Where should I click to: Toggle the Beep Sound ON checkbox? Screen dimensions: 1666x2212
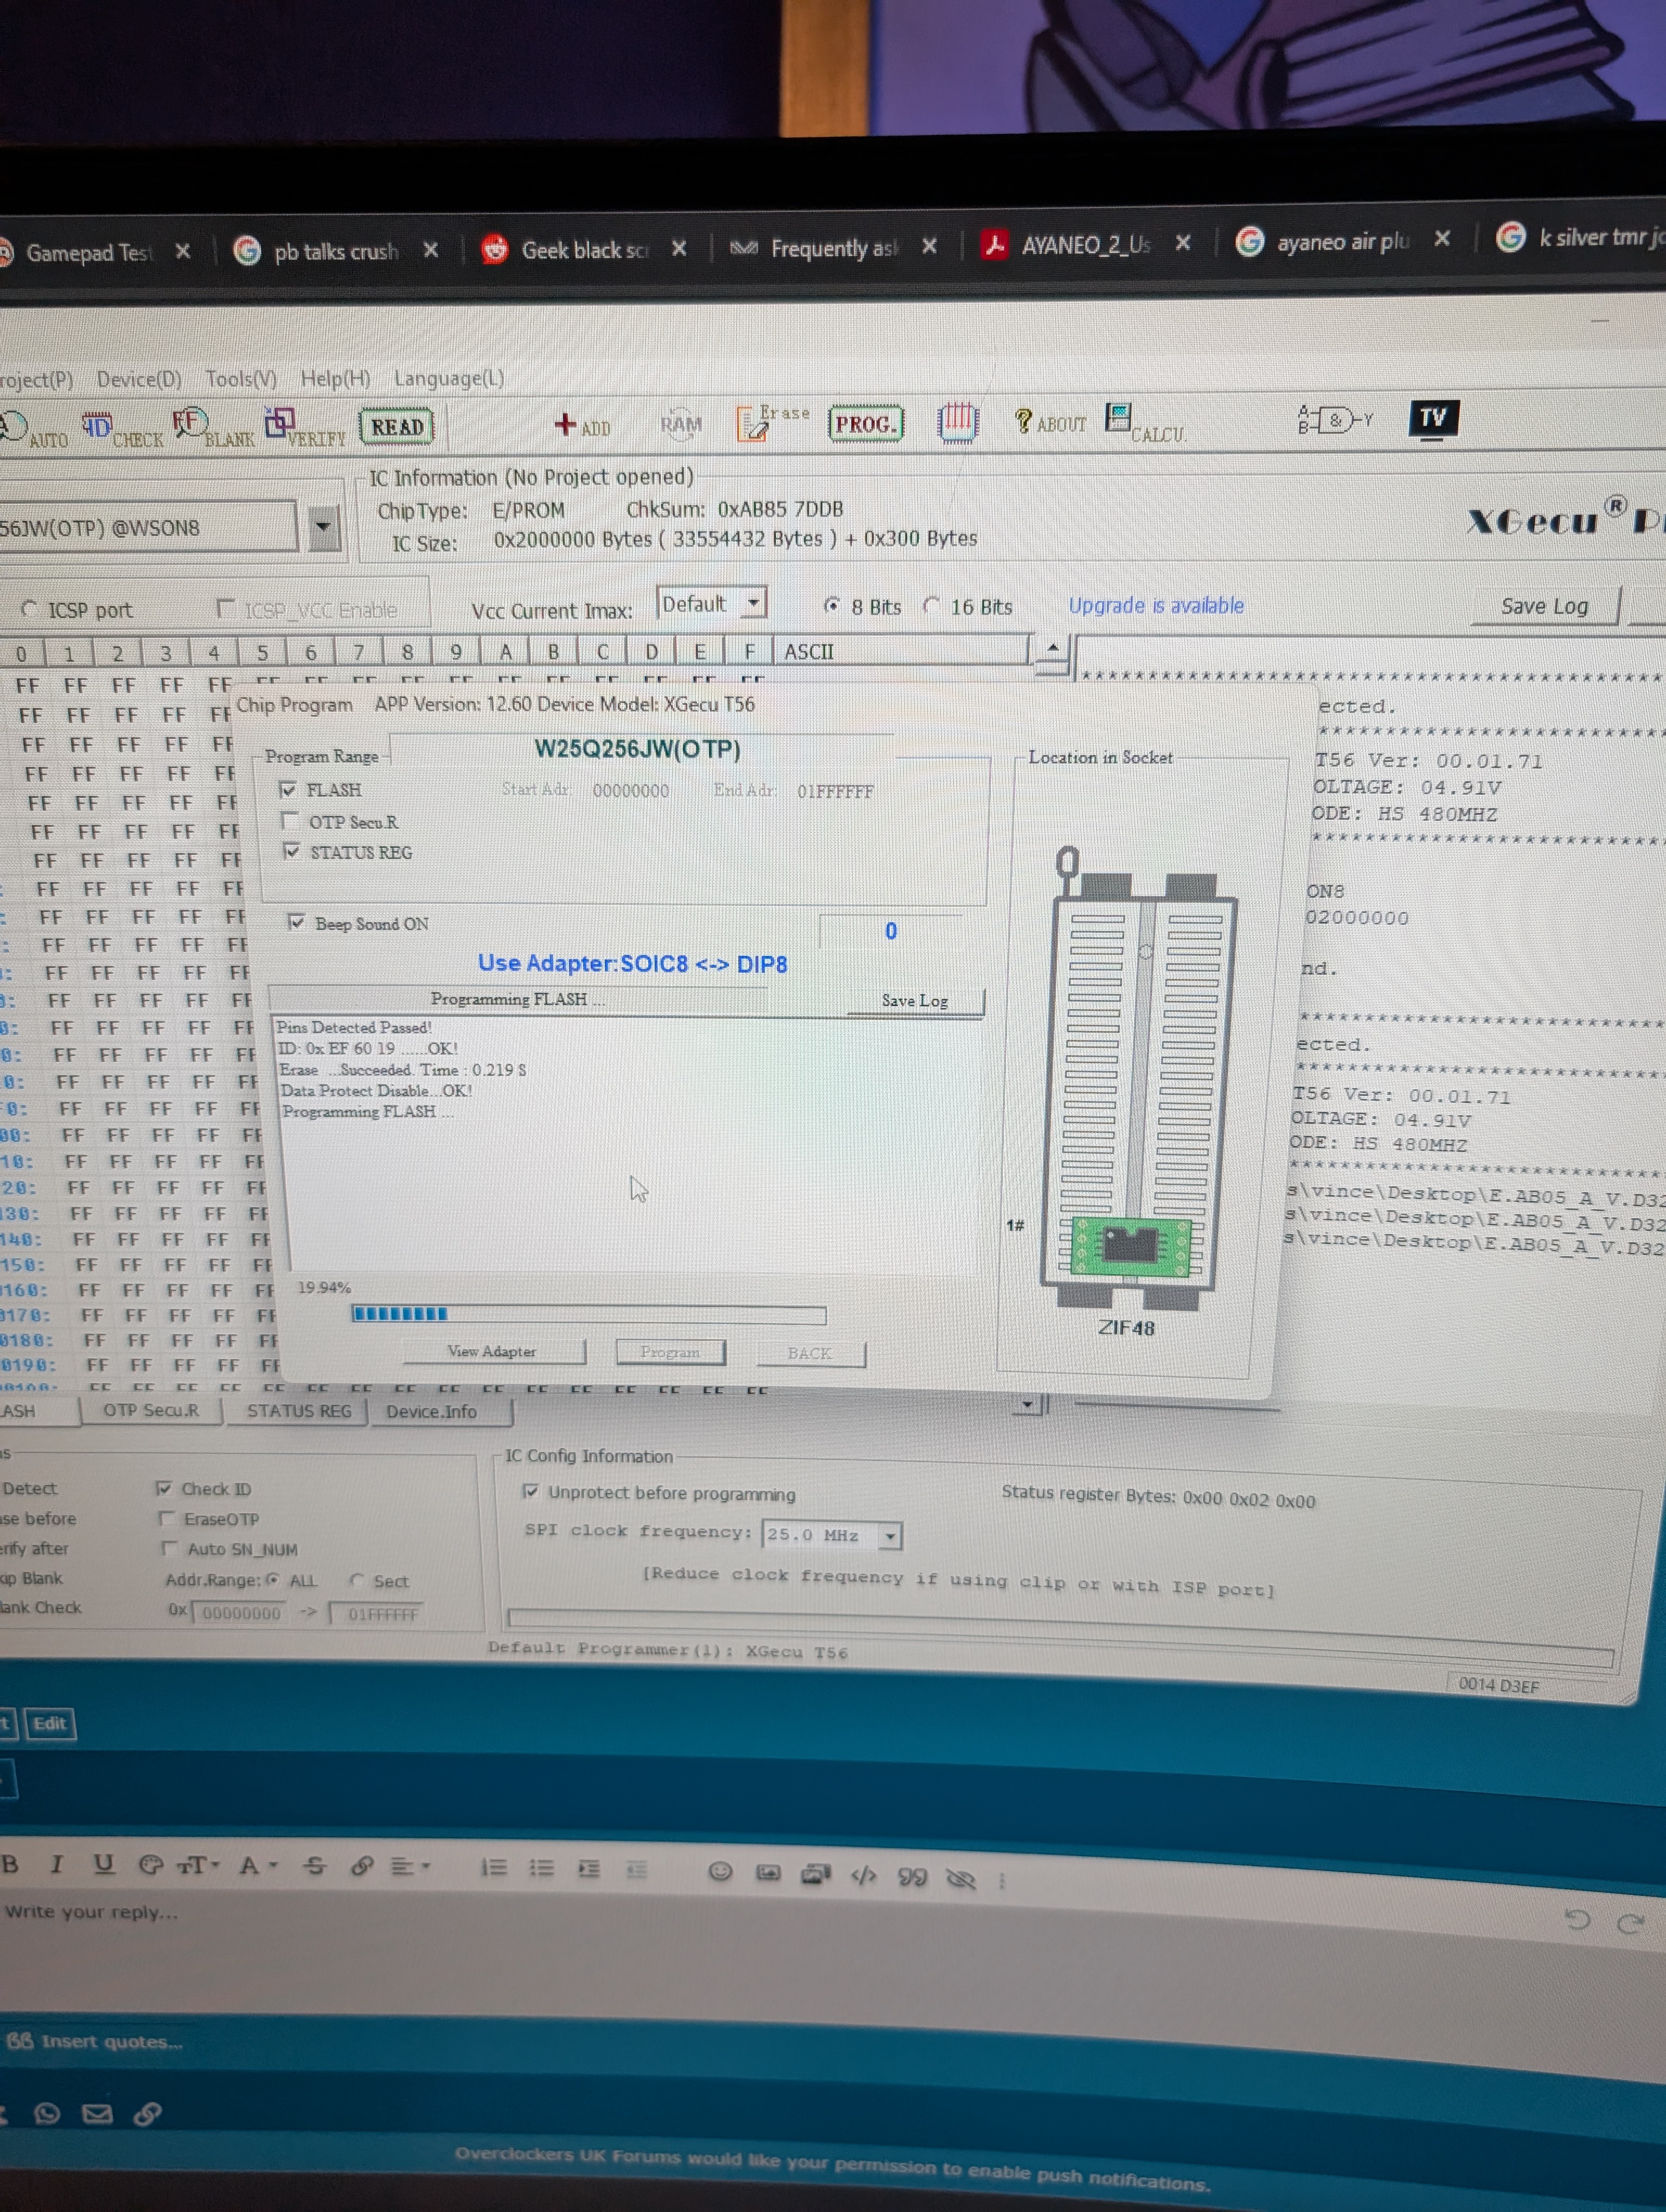pyautogui.click(x=296, y=922)
